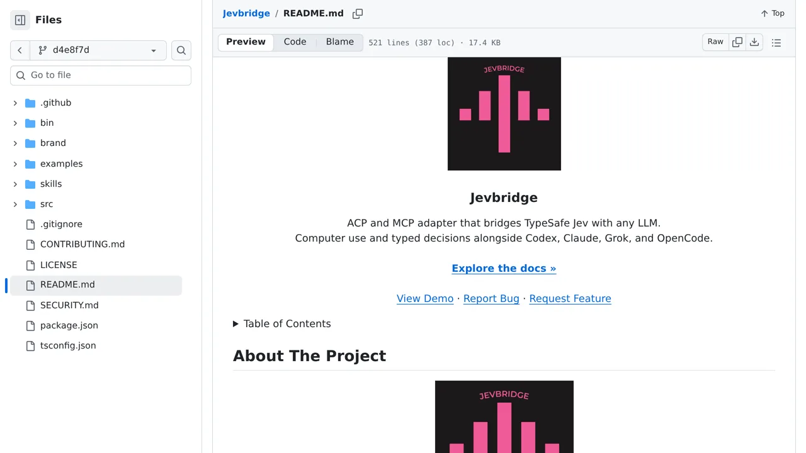Open the LICENSE file
Image resolution: width=806 pixels, height=453 pixels.
[x=59, y=265]
